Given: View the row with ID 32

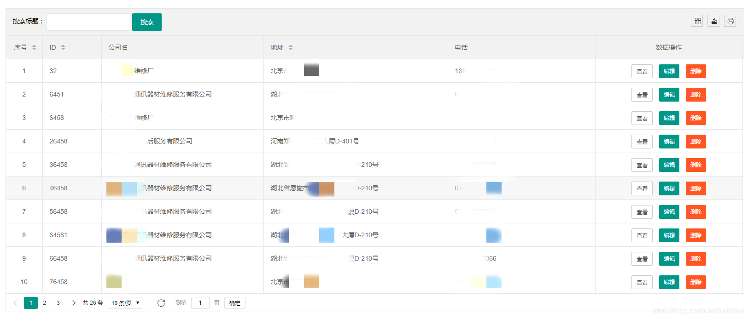Looking at the screenshot, I should pos(642,71).
